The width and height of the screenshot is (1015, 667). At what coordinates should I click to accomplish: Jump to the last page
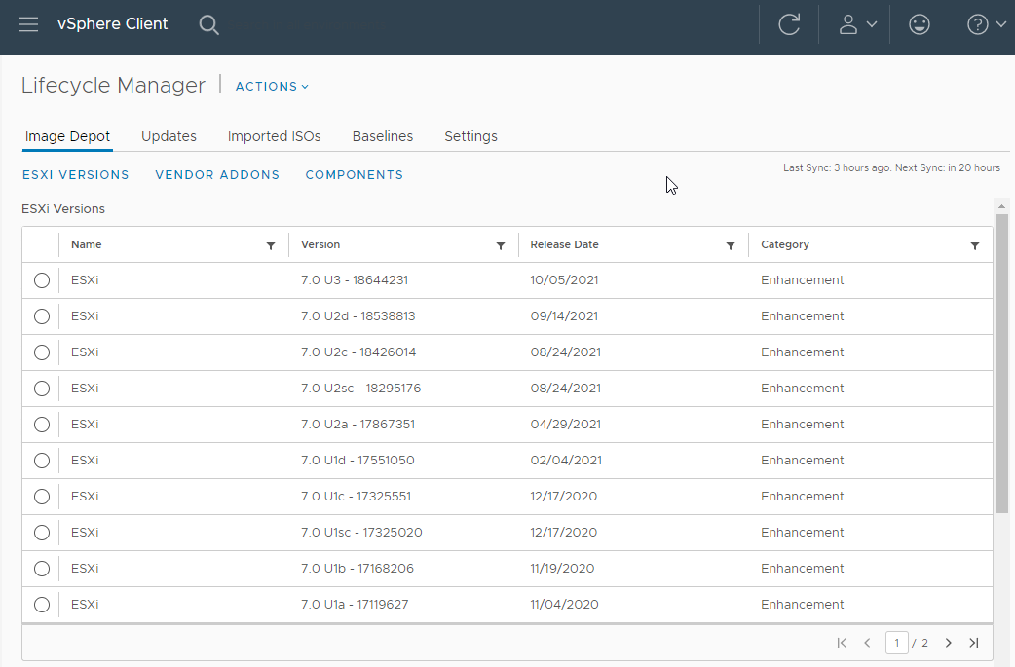973,643
